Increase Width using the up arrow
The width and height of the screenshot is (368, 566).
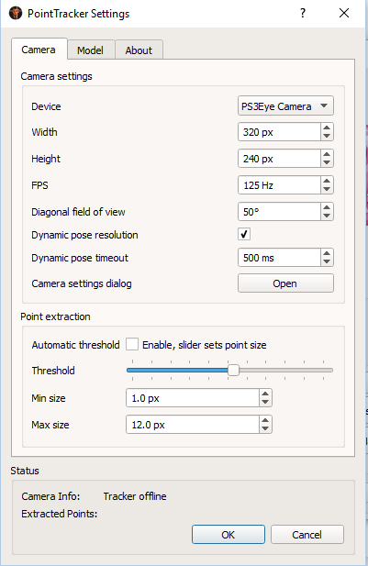327,128
